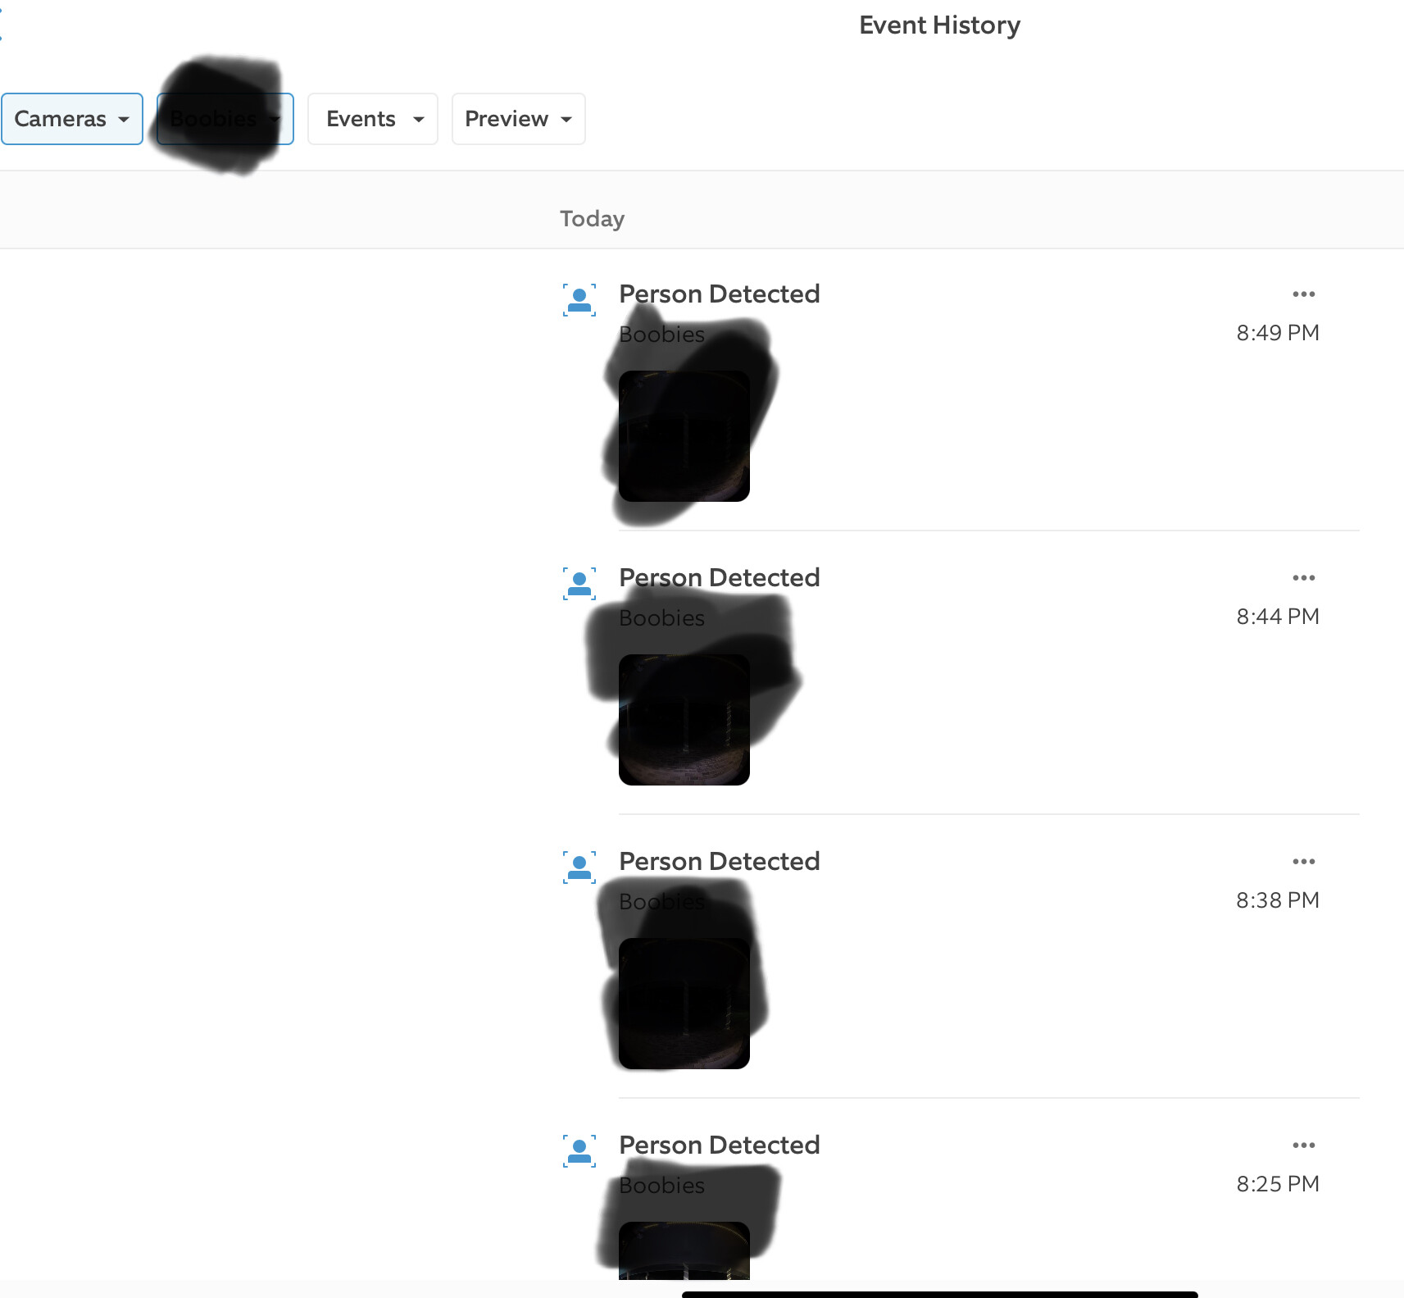Open more options for the 8:44 PM event
This screenshot has width=1404, height=1298.
click(1303, 578)
